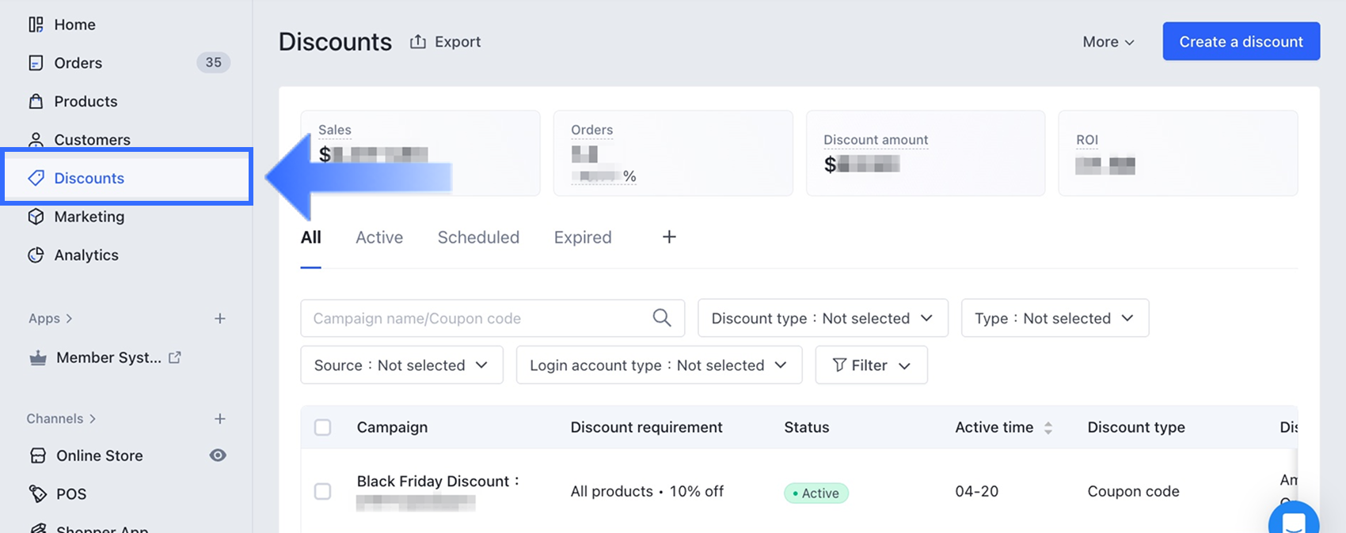The height and width of the screenshot is (533, 1346).
Task: Click the Create a discount button
Action: (1241, 42)
